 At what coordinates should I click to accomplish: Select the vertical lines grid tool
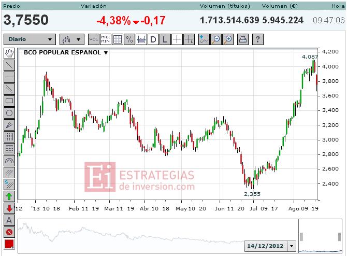9,137
